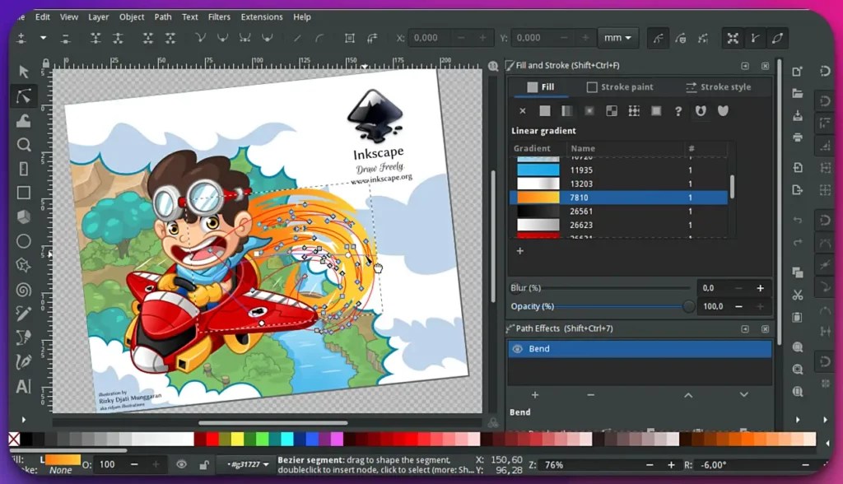This screenshot has height=484, width=843.
Task: Open the mm units dropdown
Action: click(x=618, y=38)
